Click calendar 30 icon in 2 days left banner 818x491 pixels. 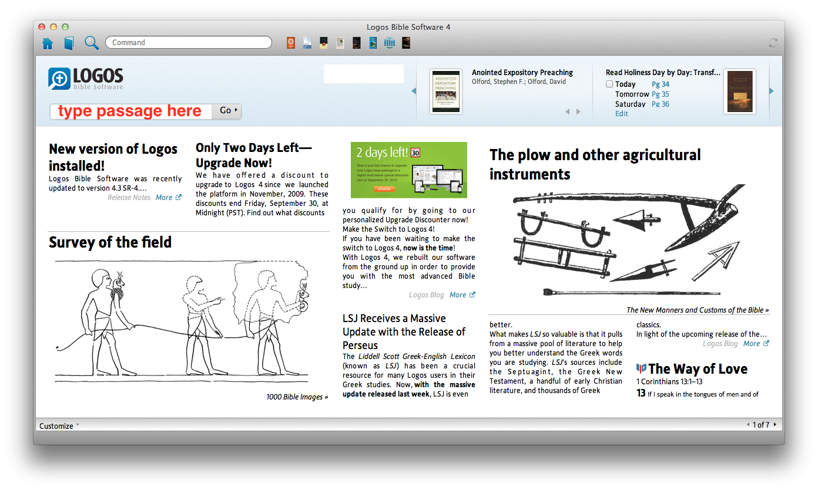pos(415,152)
